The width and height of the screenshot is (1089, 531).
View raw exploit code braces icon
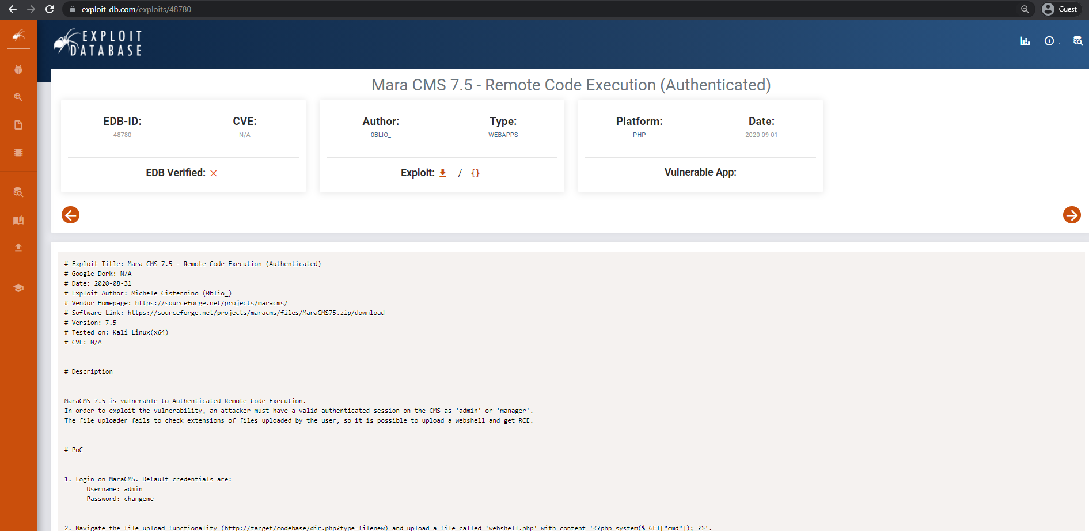pos(475,173)
